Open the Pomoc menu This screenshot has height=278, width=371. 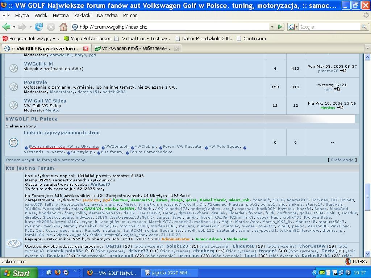[130, 15]
